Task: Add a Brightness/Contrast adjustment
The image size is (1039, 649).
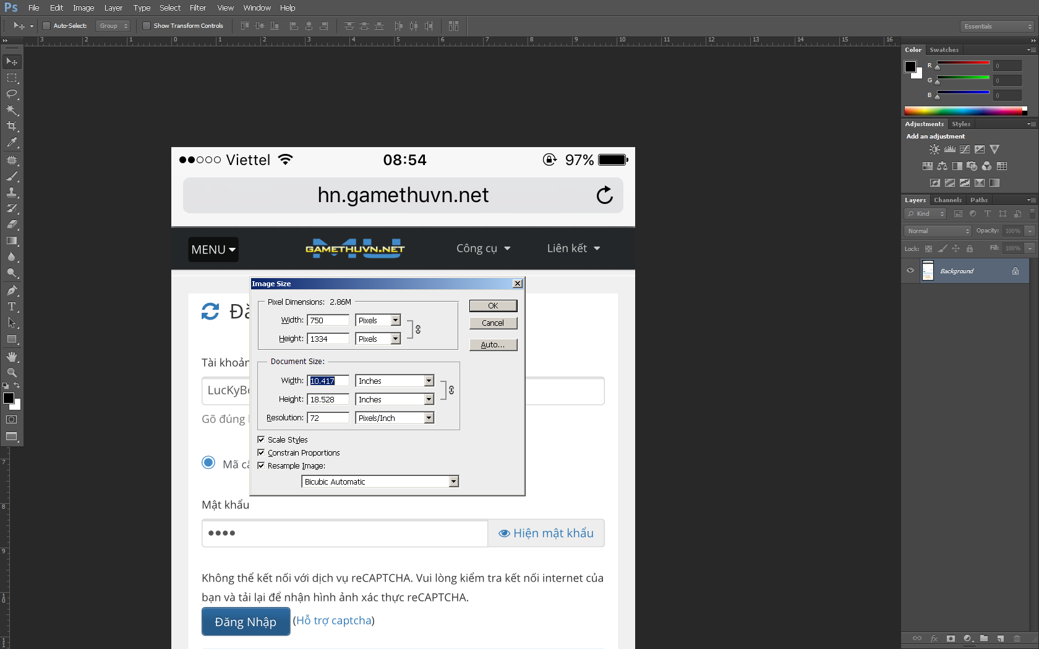Action: (x=934, y=149)
